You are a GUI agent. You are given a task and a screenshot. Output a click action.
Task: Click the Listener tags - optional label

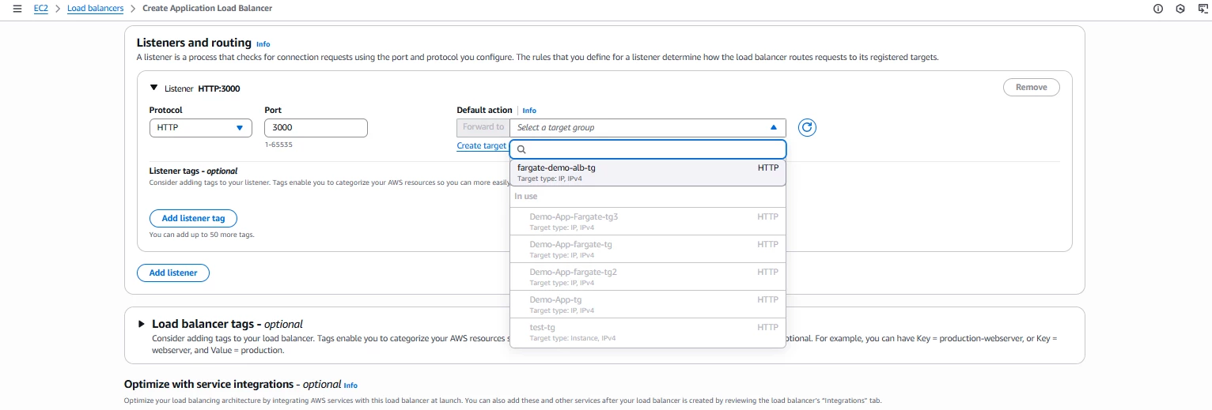(193, 171)
